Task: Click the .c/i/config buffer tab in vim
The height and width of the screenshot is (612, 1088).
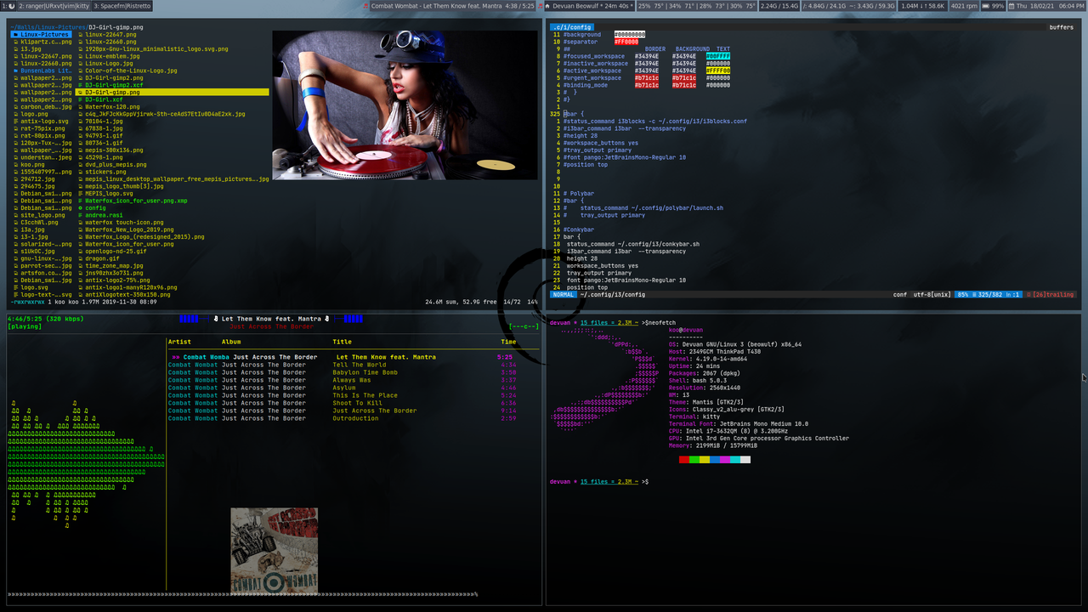Action: [x=572, y=27]
